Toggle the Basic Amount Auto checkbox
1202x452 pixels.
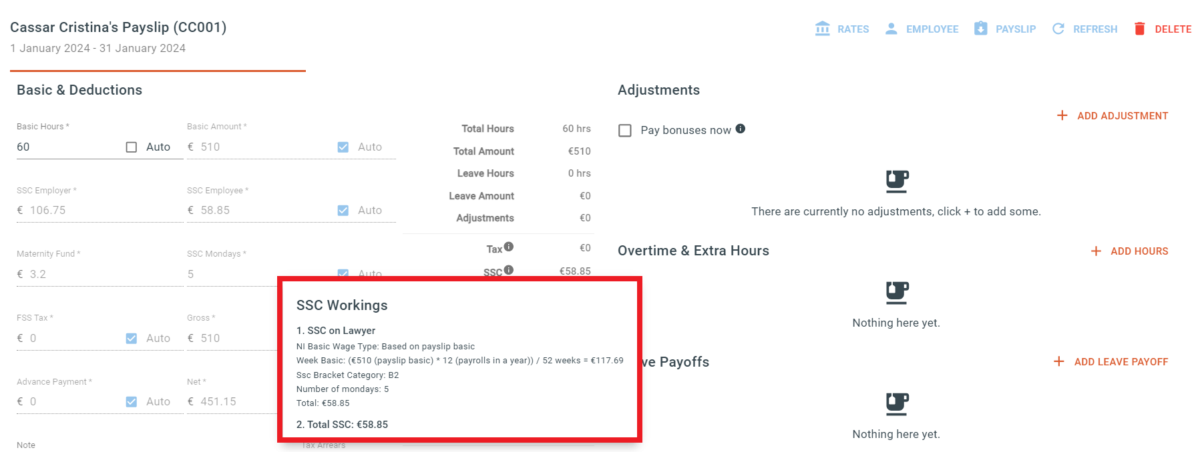point(343,147)
